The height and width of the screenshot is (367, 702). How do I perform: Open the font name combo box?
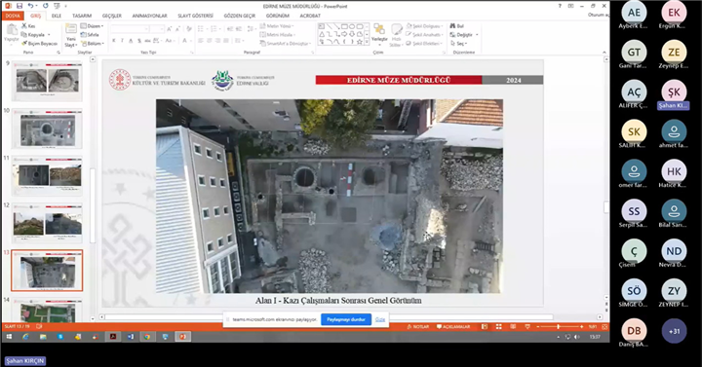[x=130, y=28]
